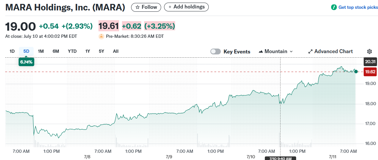
Task: Show the All time chart range
Action: (116, 51)
